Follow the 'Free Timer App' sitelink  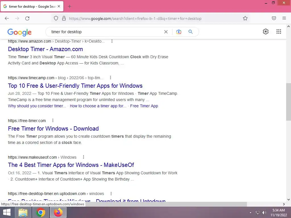[x=144, y=106]
